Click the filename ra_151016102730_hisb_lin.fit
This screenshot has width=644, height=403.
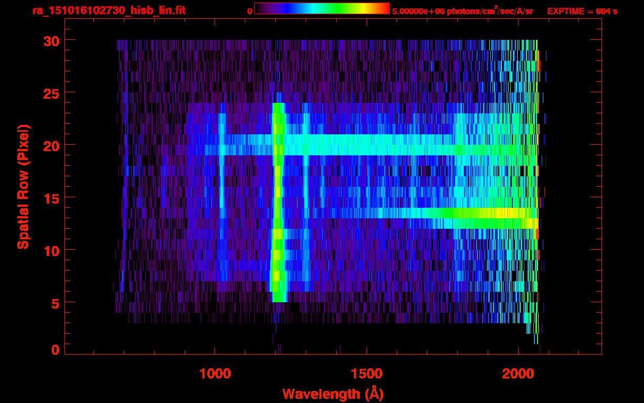pyautogui.click(x=109, y=10)
